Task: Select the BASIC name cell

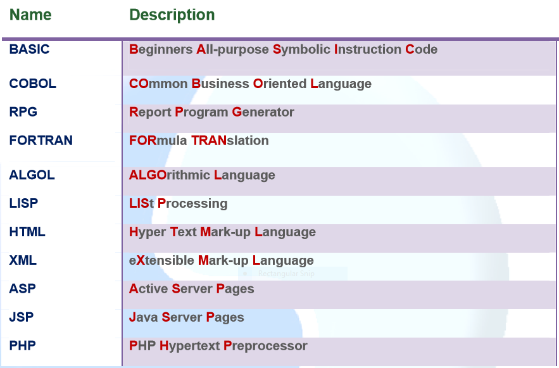Action: 29,49
